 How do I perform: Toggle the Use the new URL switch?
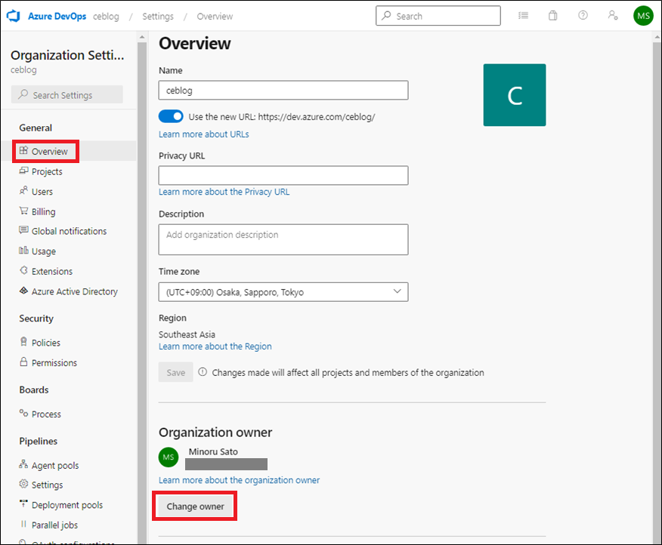tap(171, 116)
